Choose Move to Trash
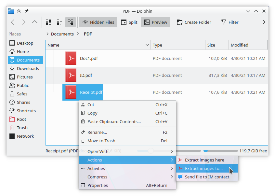 (x=127, y=141)
